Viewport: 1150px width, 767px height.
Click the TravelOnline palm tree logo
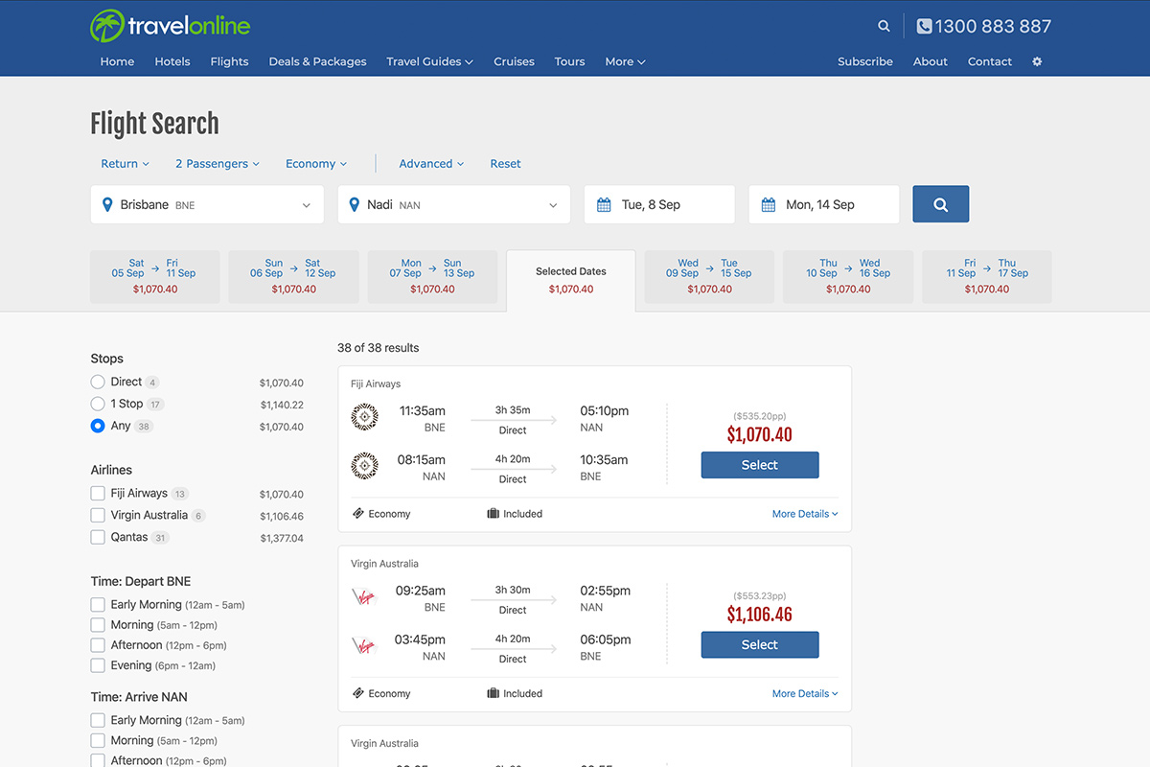[107, 26]
